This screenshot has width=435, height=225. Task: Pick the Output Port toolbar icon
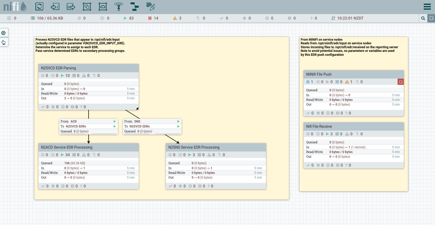click(x=71, y=7)
